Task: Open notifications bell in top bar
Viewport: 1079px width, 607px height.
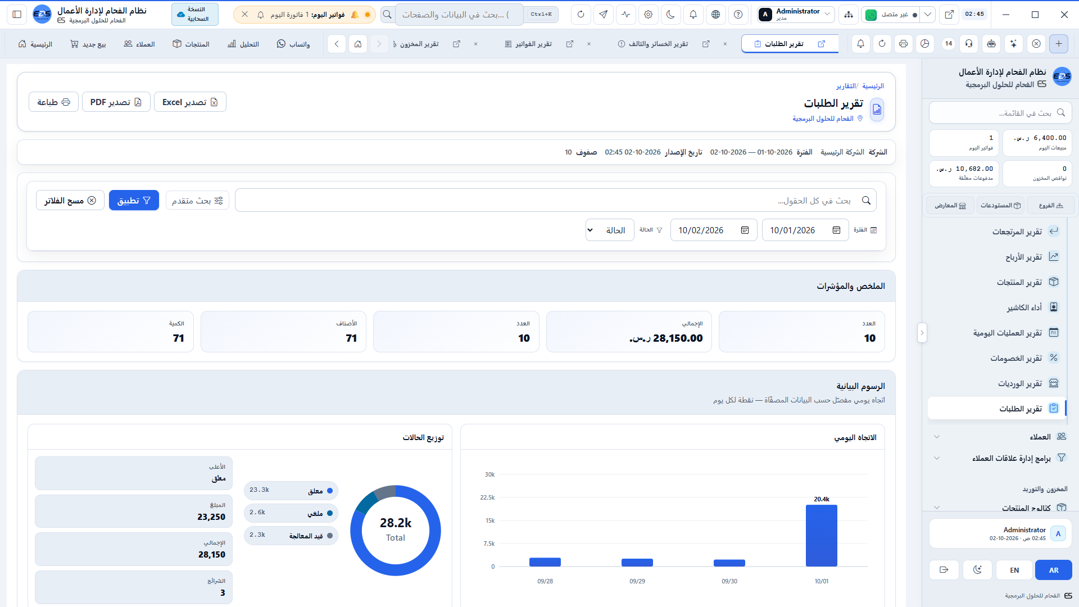Action: tap(693, 15)
